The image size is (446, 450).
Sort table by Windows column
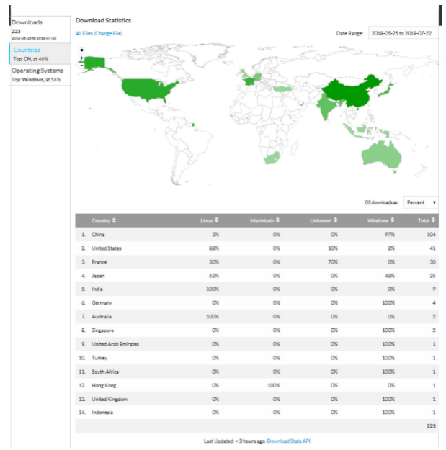click(382, 220)
